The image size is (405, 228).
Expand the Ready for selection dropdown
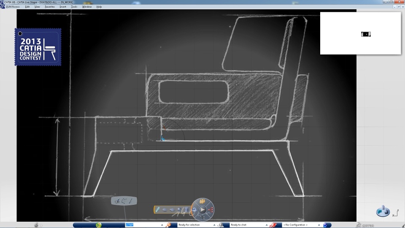214,225
